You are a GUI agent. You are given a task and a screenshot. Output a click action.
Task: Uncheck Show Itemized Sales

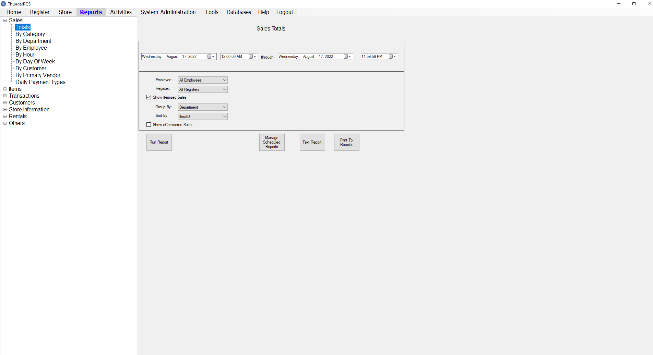tap(149, 97)
